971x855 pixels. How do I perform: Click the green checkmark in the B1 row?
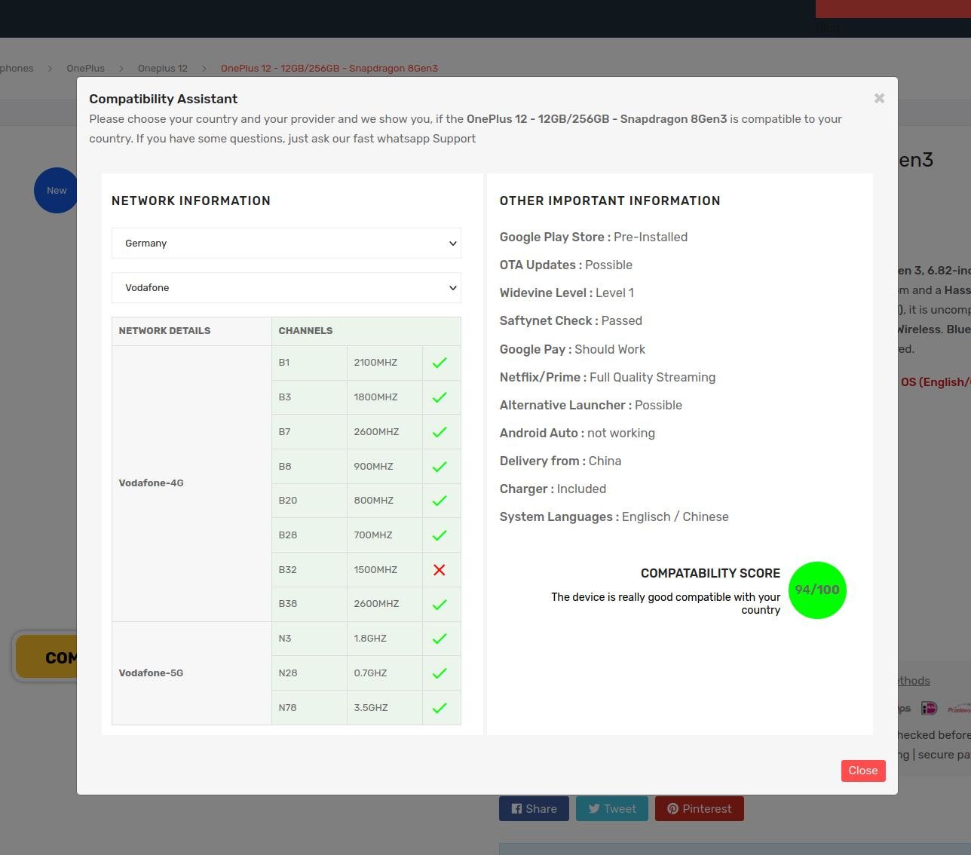440,363
